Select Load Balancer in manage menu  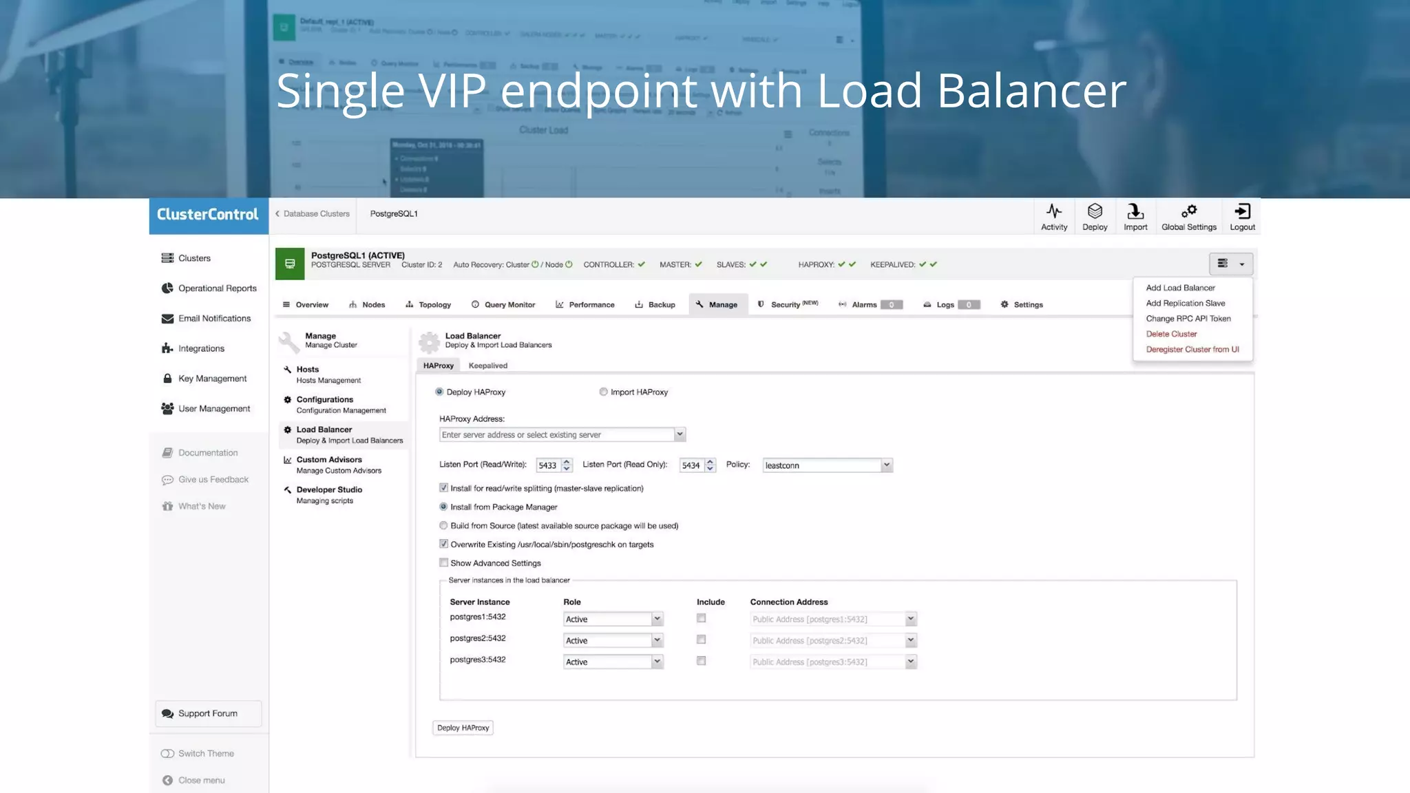(343, 435)
